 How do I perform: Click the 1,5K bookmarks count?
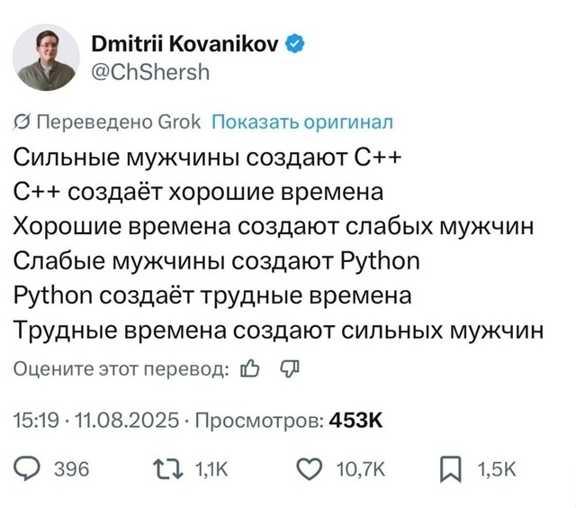pyautogui.click(x=497, y=468)
